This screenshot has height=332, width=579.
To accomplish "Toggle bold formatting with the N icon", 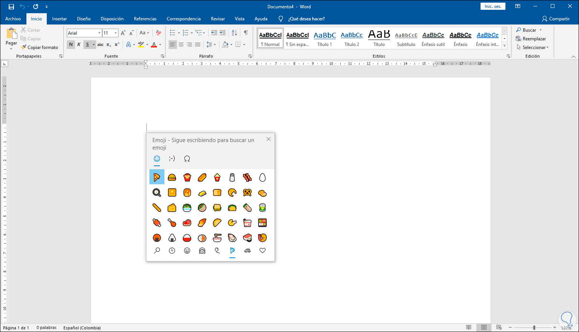I will coord(71,44).
